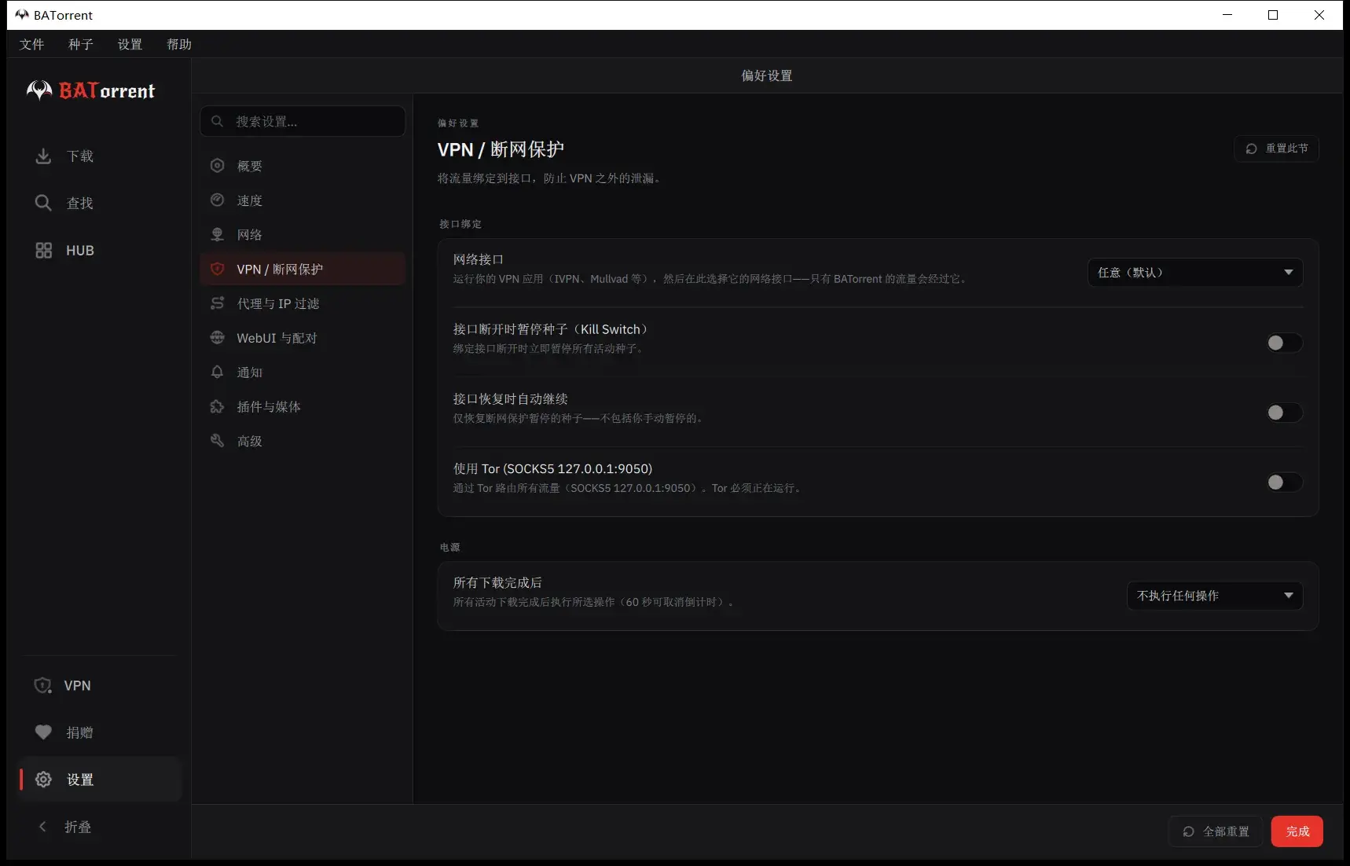Image resolution: width=1350 pixels, height=866 pixels.
Task: Open the 种子 menu
Action: point(81,44)
